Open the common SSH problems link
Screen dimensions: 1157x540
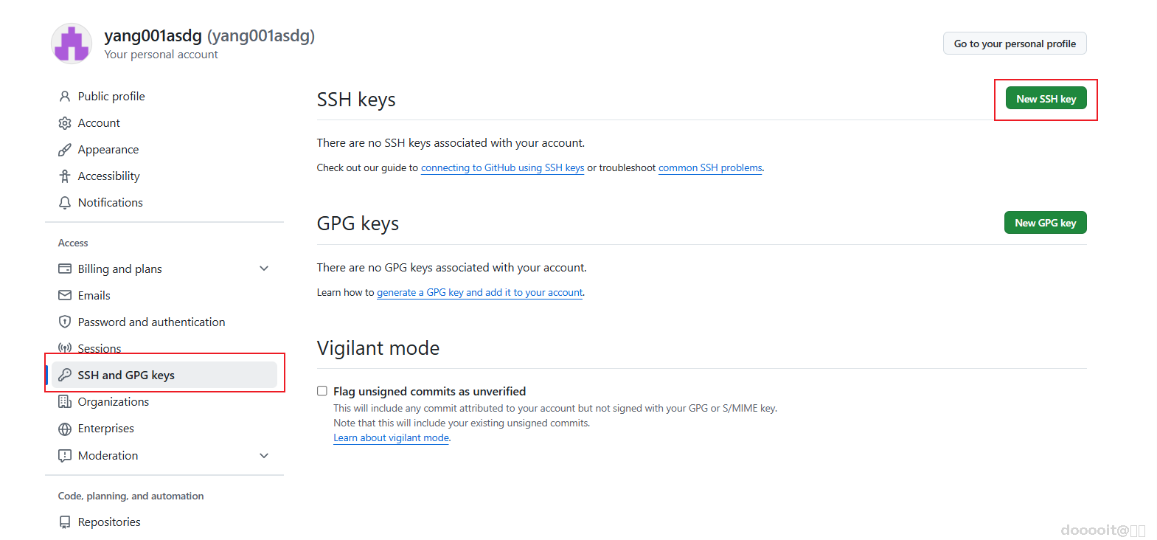[x=710, y=168]
